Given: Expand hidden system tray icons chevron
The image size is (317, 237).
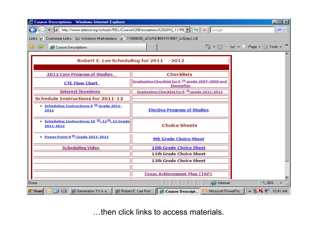Looking at the screenshot, I should 250,191.
